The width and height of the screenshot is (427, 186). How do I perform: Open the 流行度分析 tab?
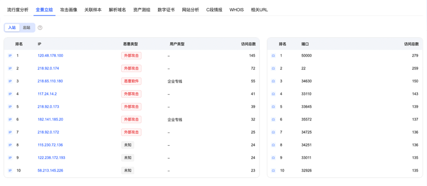[x=18, y=10]
